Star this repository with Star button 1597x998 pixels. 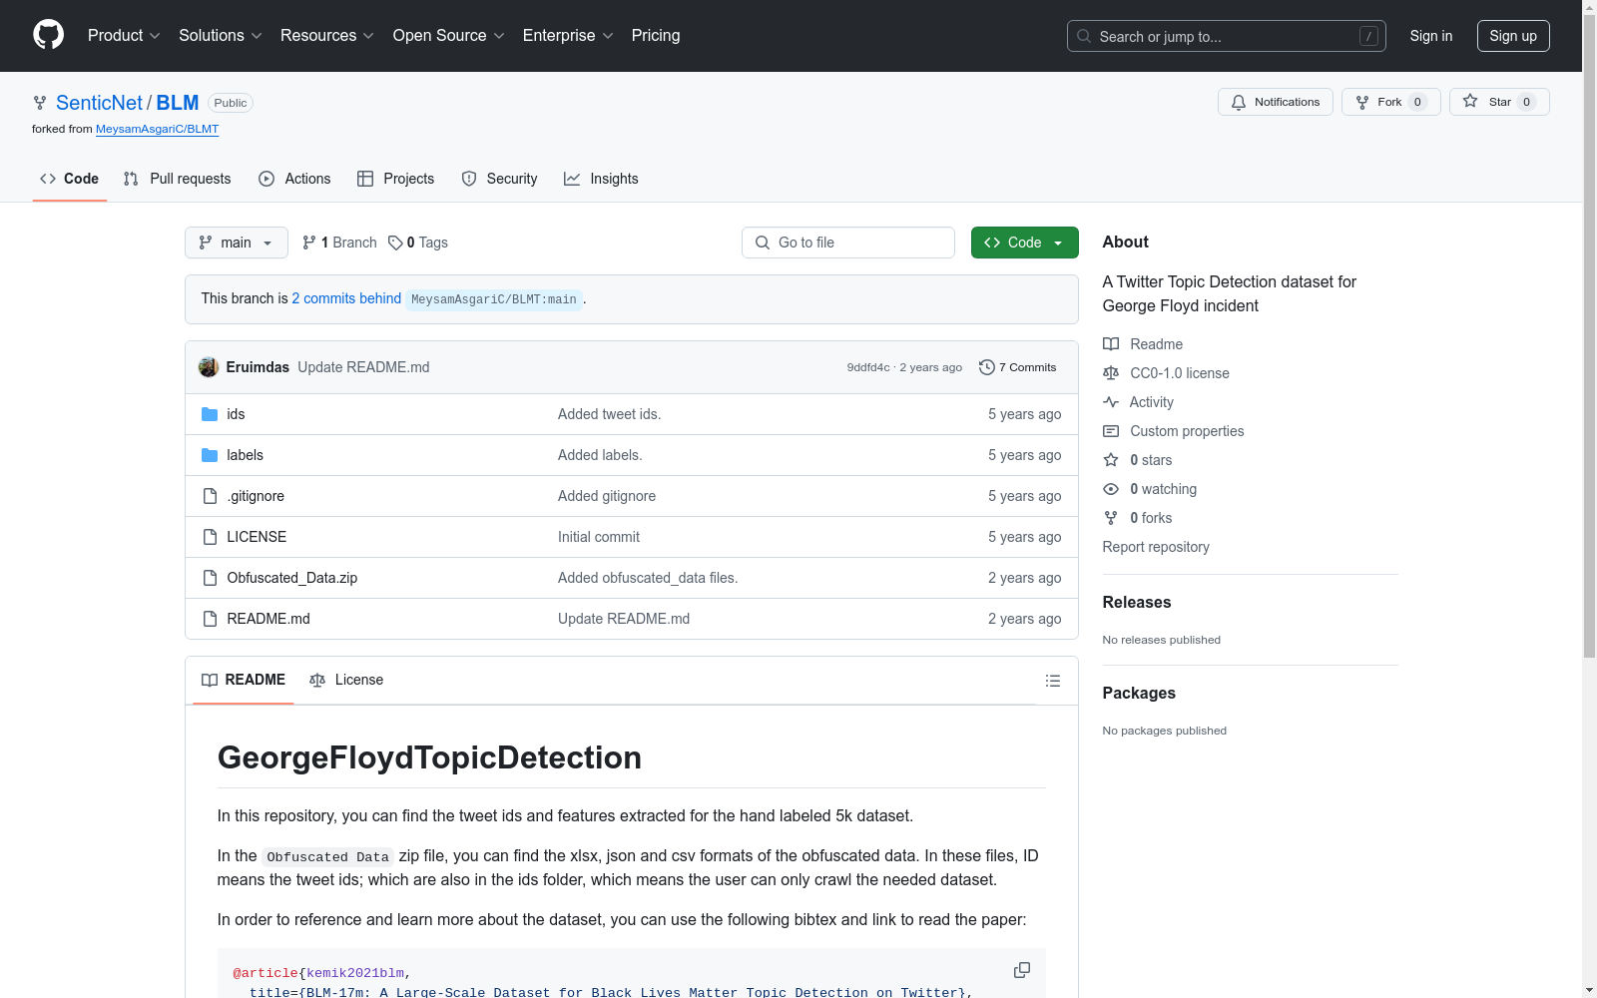(1499, 102)
